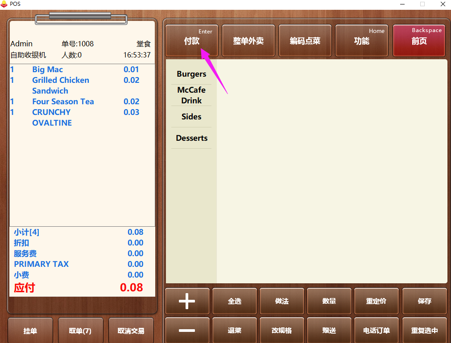
Task: Choose the Burgers category
Action: pos(191,74)
